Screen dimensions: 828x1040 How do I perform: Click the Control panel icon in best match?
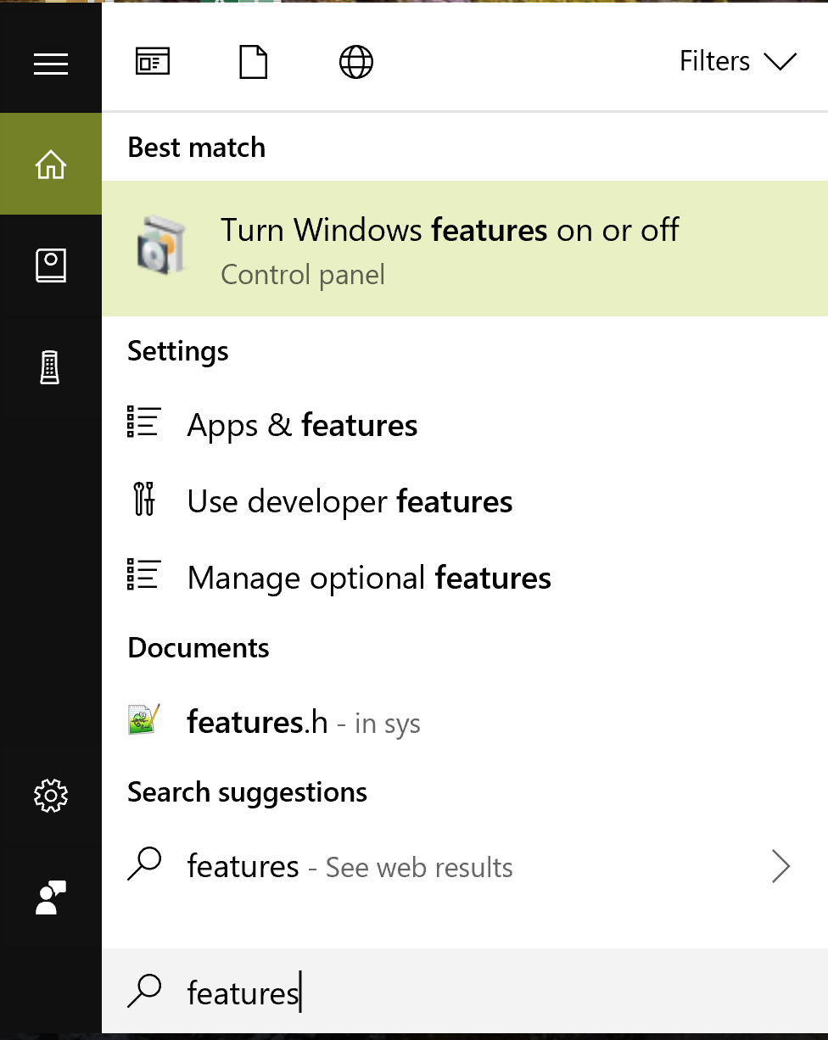pos(161,245)
